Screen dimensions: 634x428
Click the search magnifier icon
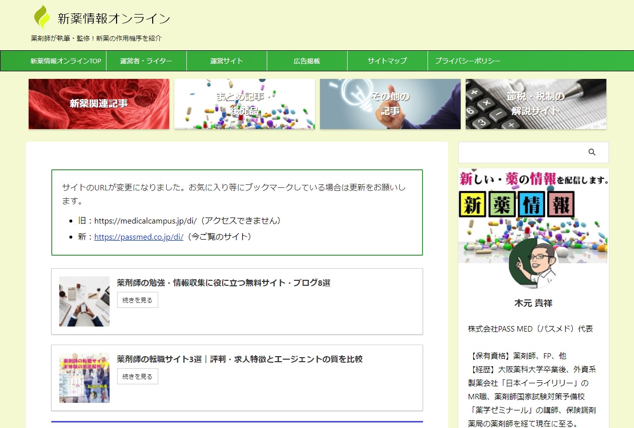(592, 152)
